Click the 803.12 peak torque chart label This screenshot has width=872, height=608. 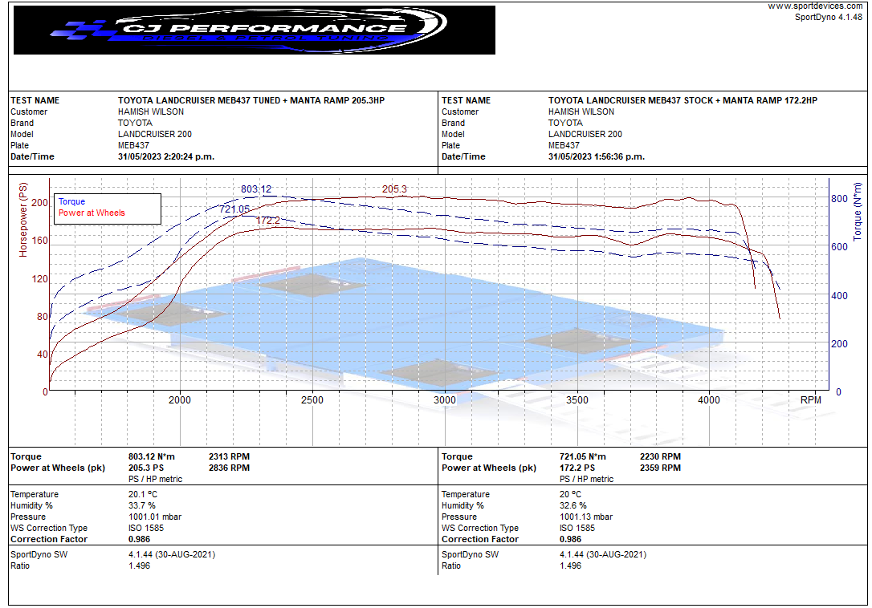256,189
